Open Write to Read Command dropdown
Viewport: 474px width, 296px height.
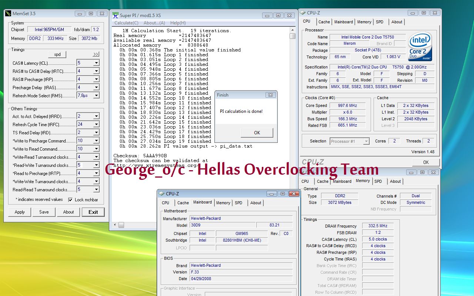click(x=96, y=149)
